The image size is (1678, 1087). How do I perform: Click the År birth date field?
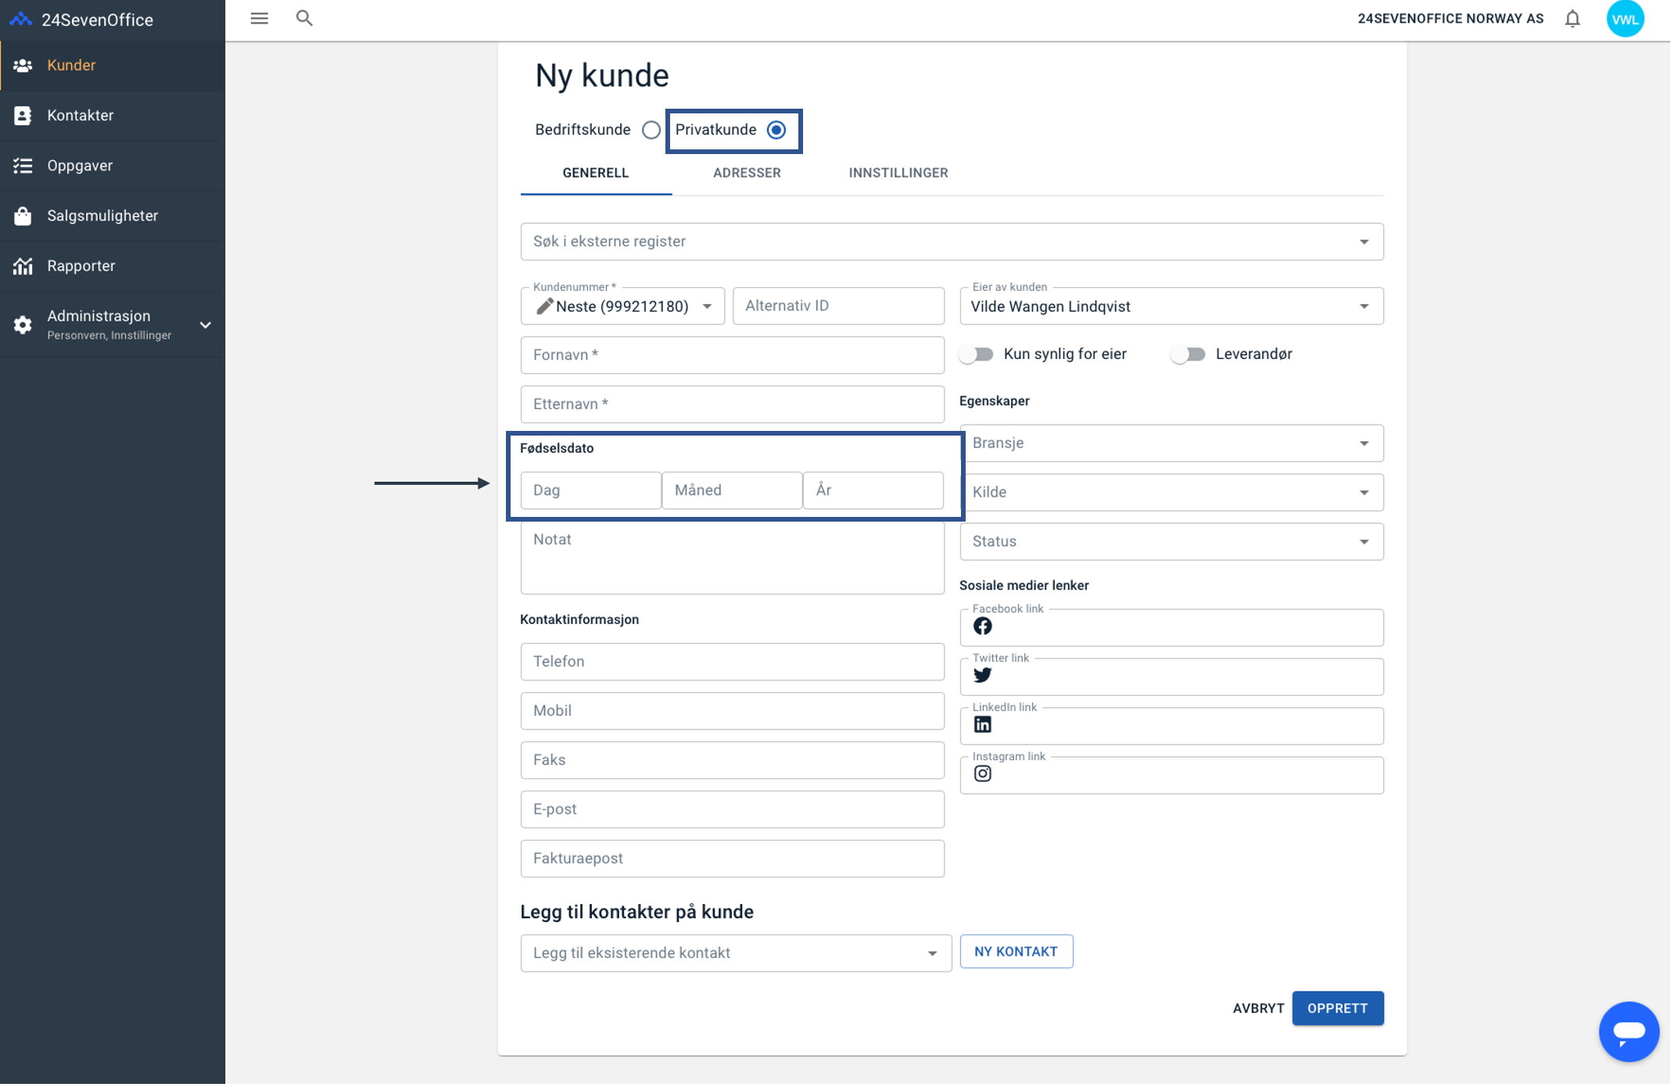[873, 490]
